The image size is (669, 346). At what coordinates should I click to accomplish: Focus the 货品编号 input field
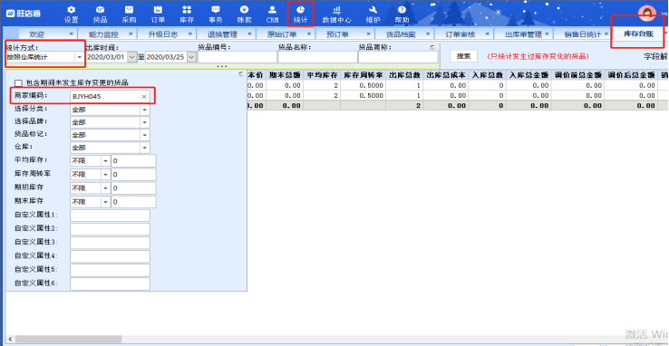coord(238,57)
